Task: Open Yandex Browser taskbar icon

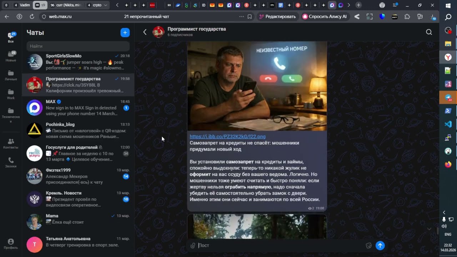Action: point(448,57)
